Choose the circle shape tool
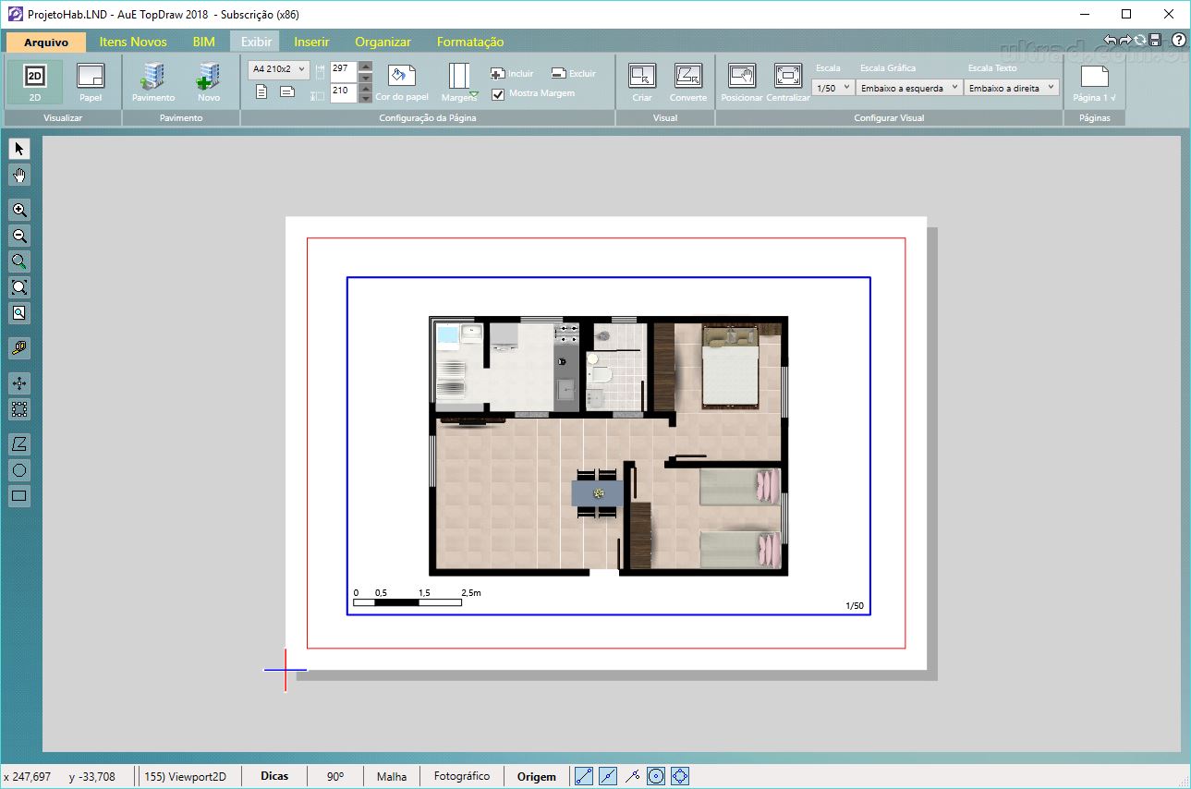 pos(19,470)
